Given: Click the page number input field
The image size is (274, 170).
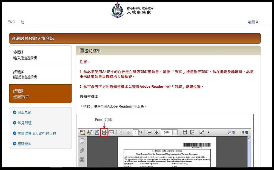Looking at the screenshot, I should pyautogui.click(x=136, y=132).
